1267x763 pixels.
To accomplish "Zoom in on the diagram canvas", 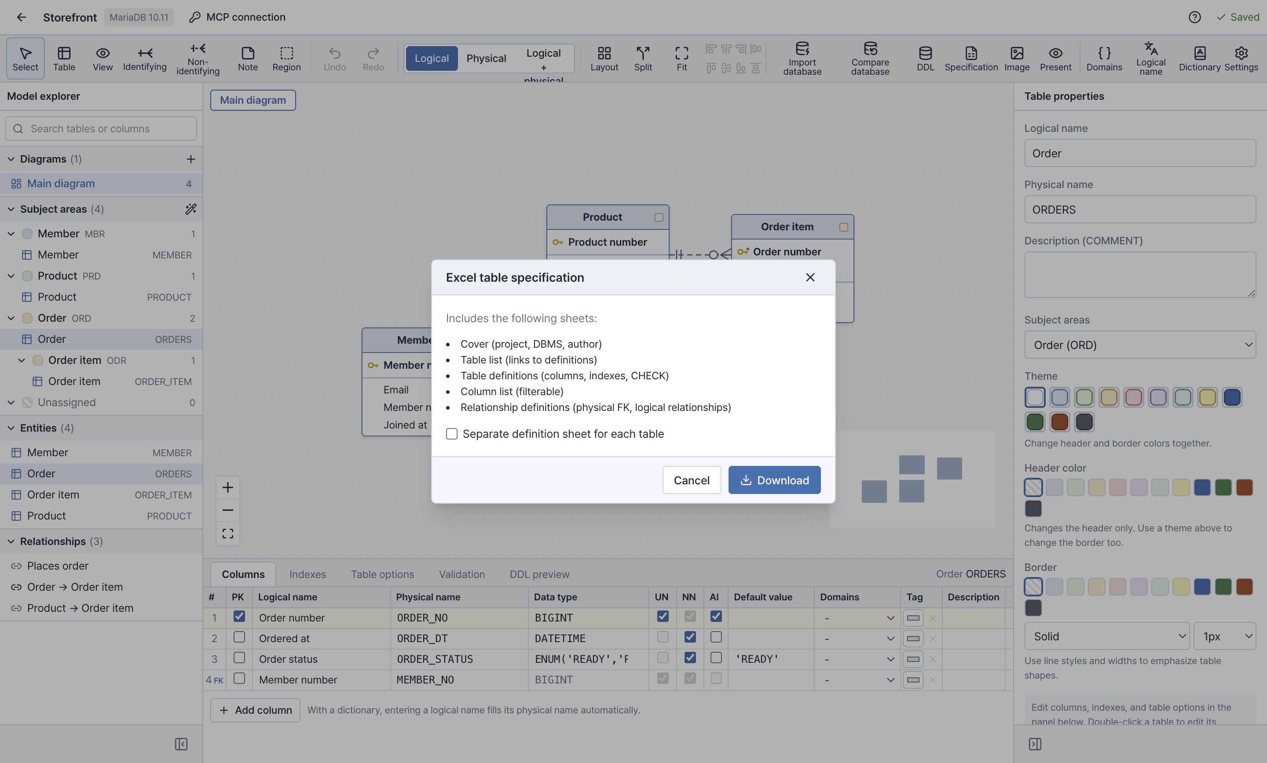I will point(227,487).
